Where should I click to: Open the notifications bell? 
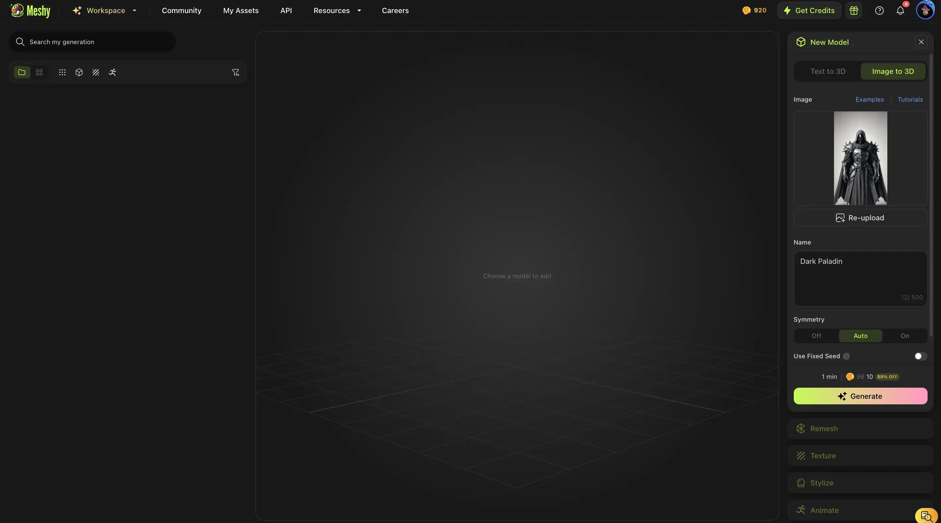pos(900,10)
